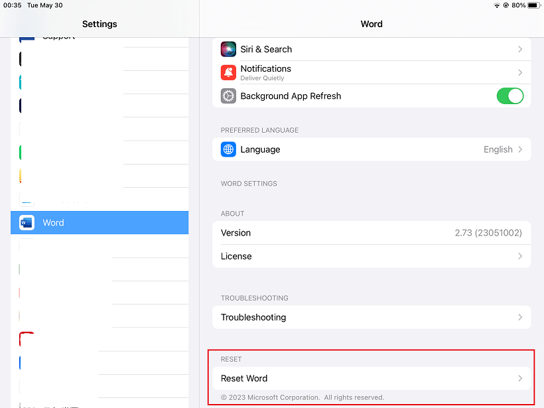The height and width of the screenshot is (408, 544).
Task: Tap the Siri & Search icon
Action: (x=228, y=49)
